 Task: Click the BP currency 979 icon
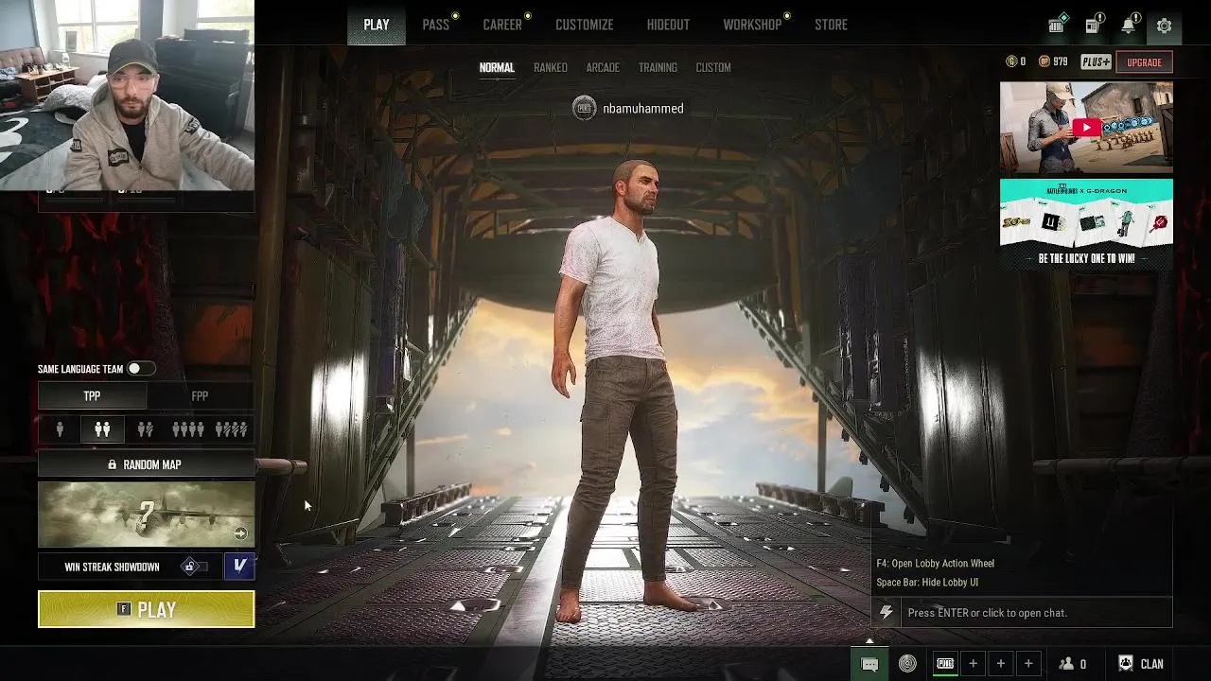(1044, 61)
